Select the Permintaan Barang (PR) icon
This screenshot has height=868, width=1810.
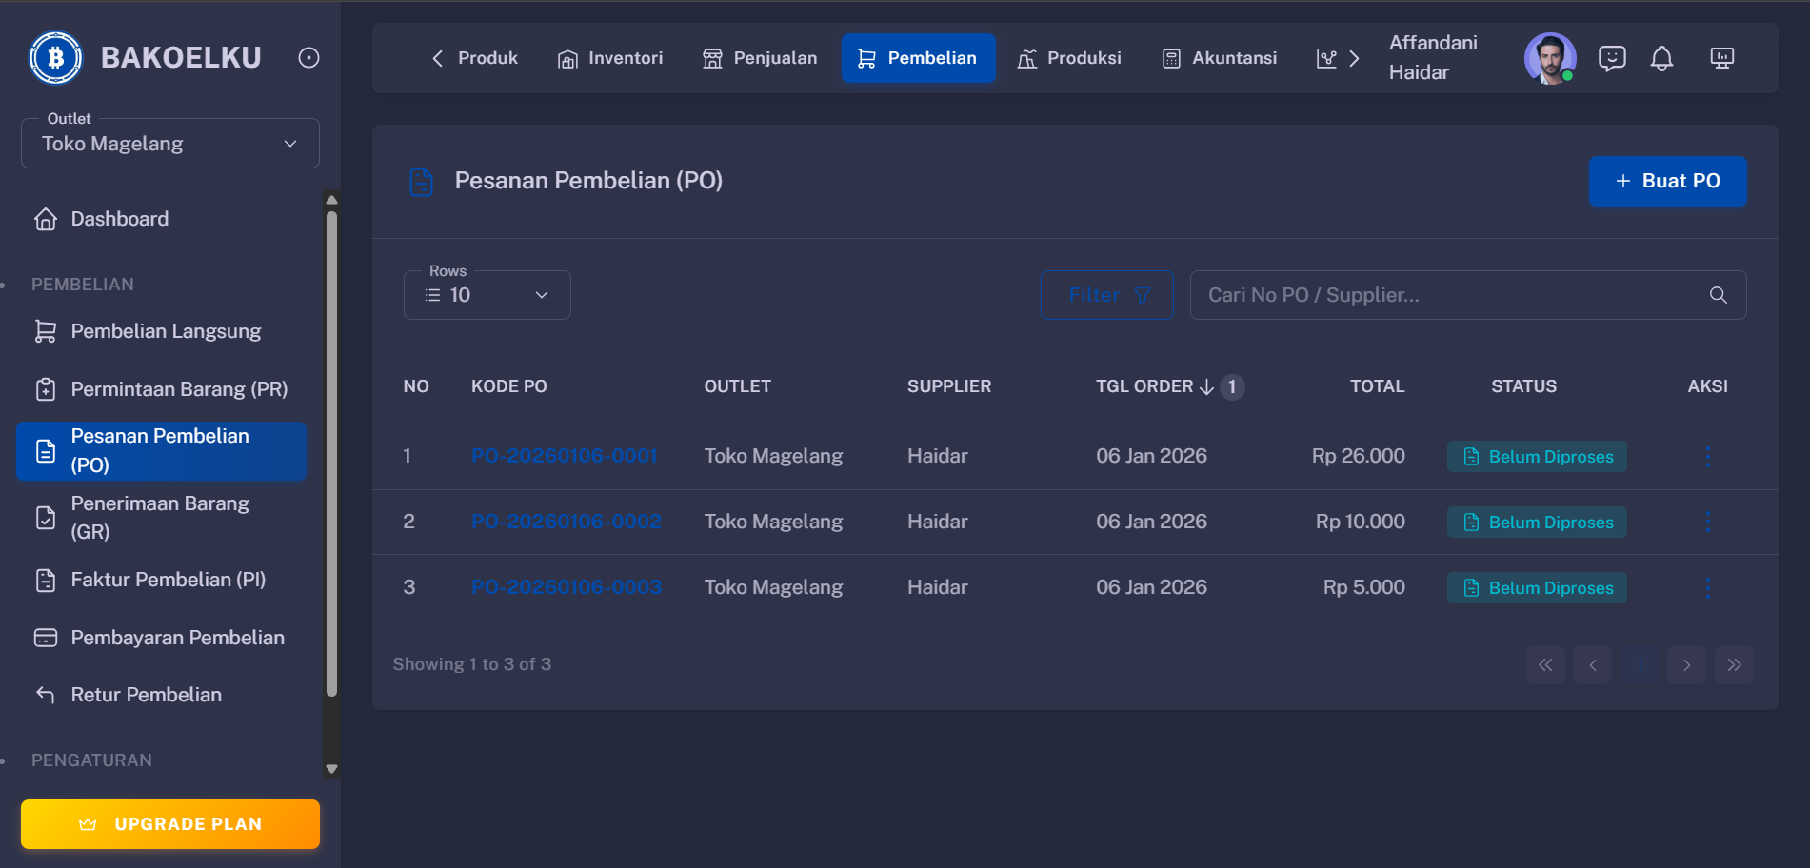(x=46, y=388)
